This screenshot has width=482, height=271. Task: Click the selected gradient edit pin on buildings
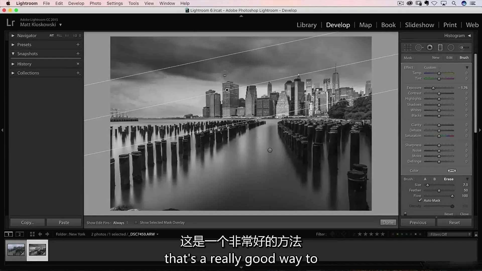click(227, 90)
